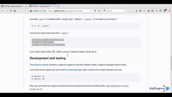This screenshot has width=172, height=97.
Task: Click the red extension icon with badge
Action: click(x=165, y=11)
